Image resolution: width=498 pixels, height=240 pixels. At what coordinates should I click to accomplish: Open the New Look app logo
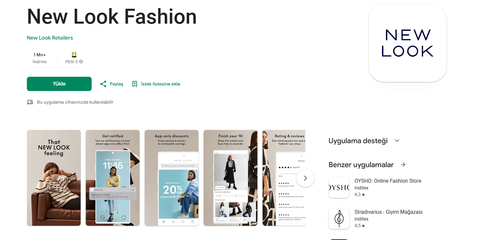pyautogui.click(x=408, y=43)
